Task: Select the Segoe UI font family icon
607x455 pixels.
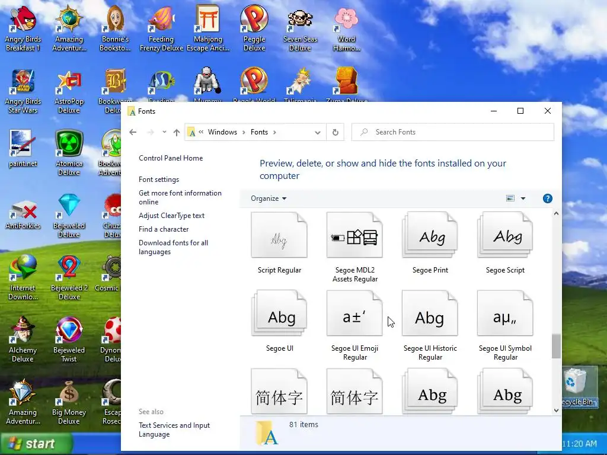Action: pos(279,313)
